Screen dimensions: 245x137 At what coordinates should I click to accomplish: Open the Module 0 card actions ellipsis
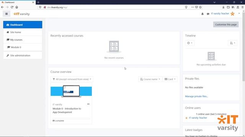[88, 104]
